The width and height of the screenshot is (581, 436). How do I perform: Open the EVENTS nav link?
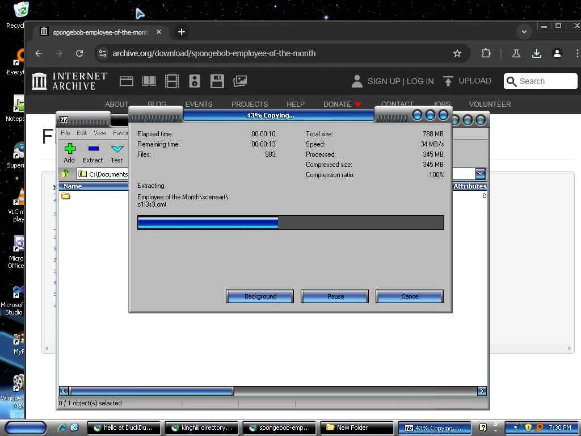[x=199, y=104]
